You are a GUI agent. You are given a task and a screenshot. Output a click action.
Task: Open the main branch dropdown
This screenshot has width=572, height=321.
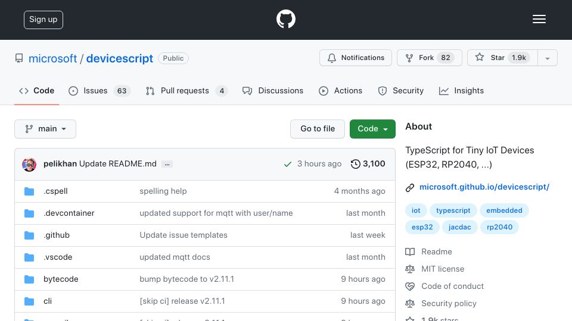click(45, 129)
